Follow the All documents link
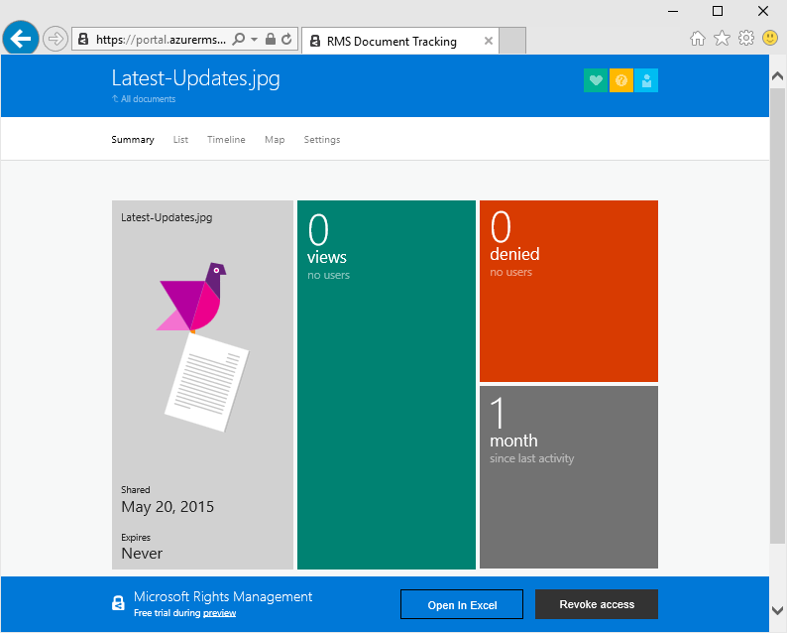The image size is (787, 633). [x=148, y=99]
